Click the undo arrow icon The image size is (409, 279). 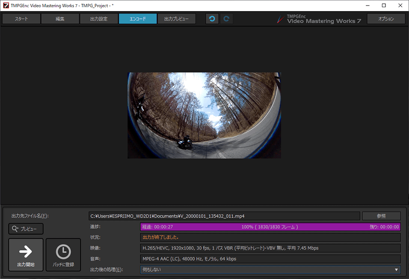212,19
